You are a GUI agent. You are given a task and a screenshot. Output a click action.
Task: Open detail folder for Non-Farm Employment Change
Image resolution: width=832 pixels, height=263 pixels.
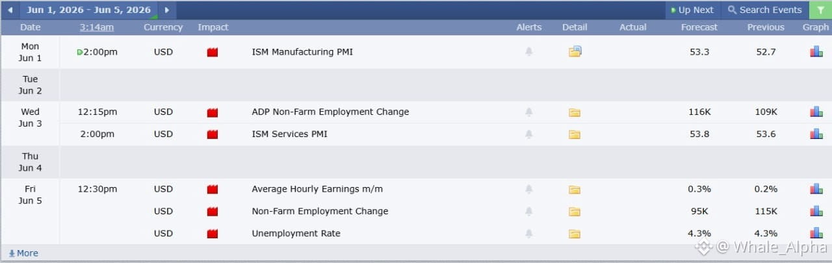574,212
